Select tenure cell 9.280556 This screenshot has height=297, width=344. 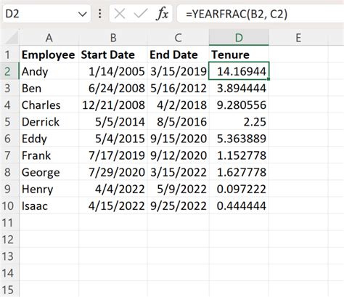[239, 105]
